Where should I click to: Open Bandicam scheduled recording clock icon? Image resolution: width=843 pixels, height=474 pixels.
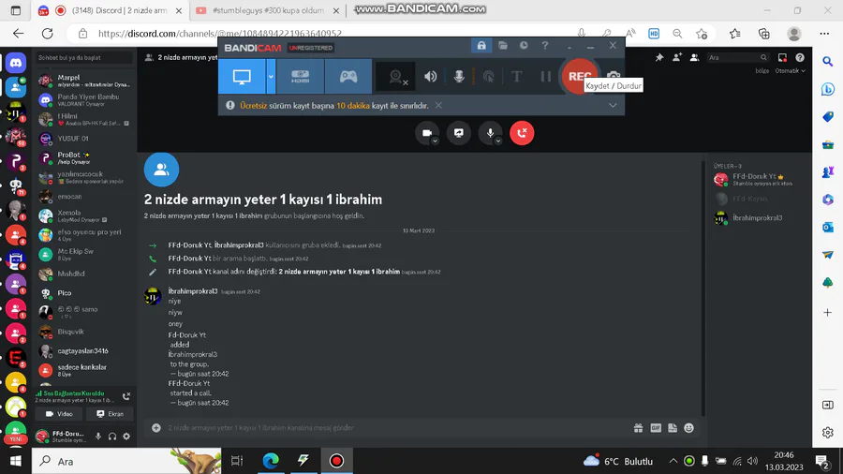(524, 46)
